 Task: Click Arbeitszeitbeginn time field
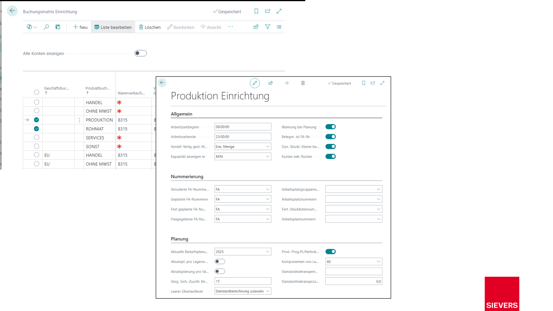tap(243, 127)
